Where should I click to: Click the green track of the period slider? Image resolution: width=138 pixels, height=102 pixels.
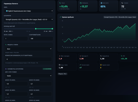(44, 29)
